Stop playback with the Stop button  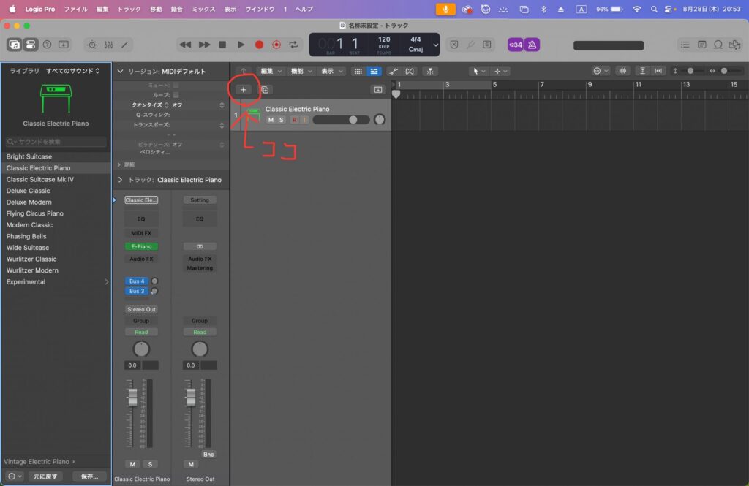tap(222, 45)
